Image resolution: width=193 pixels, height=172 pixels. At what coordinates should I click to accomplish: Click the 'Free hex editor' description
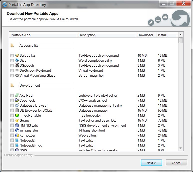coord(89,115)
